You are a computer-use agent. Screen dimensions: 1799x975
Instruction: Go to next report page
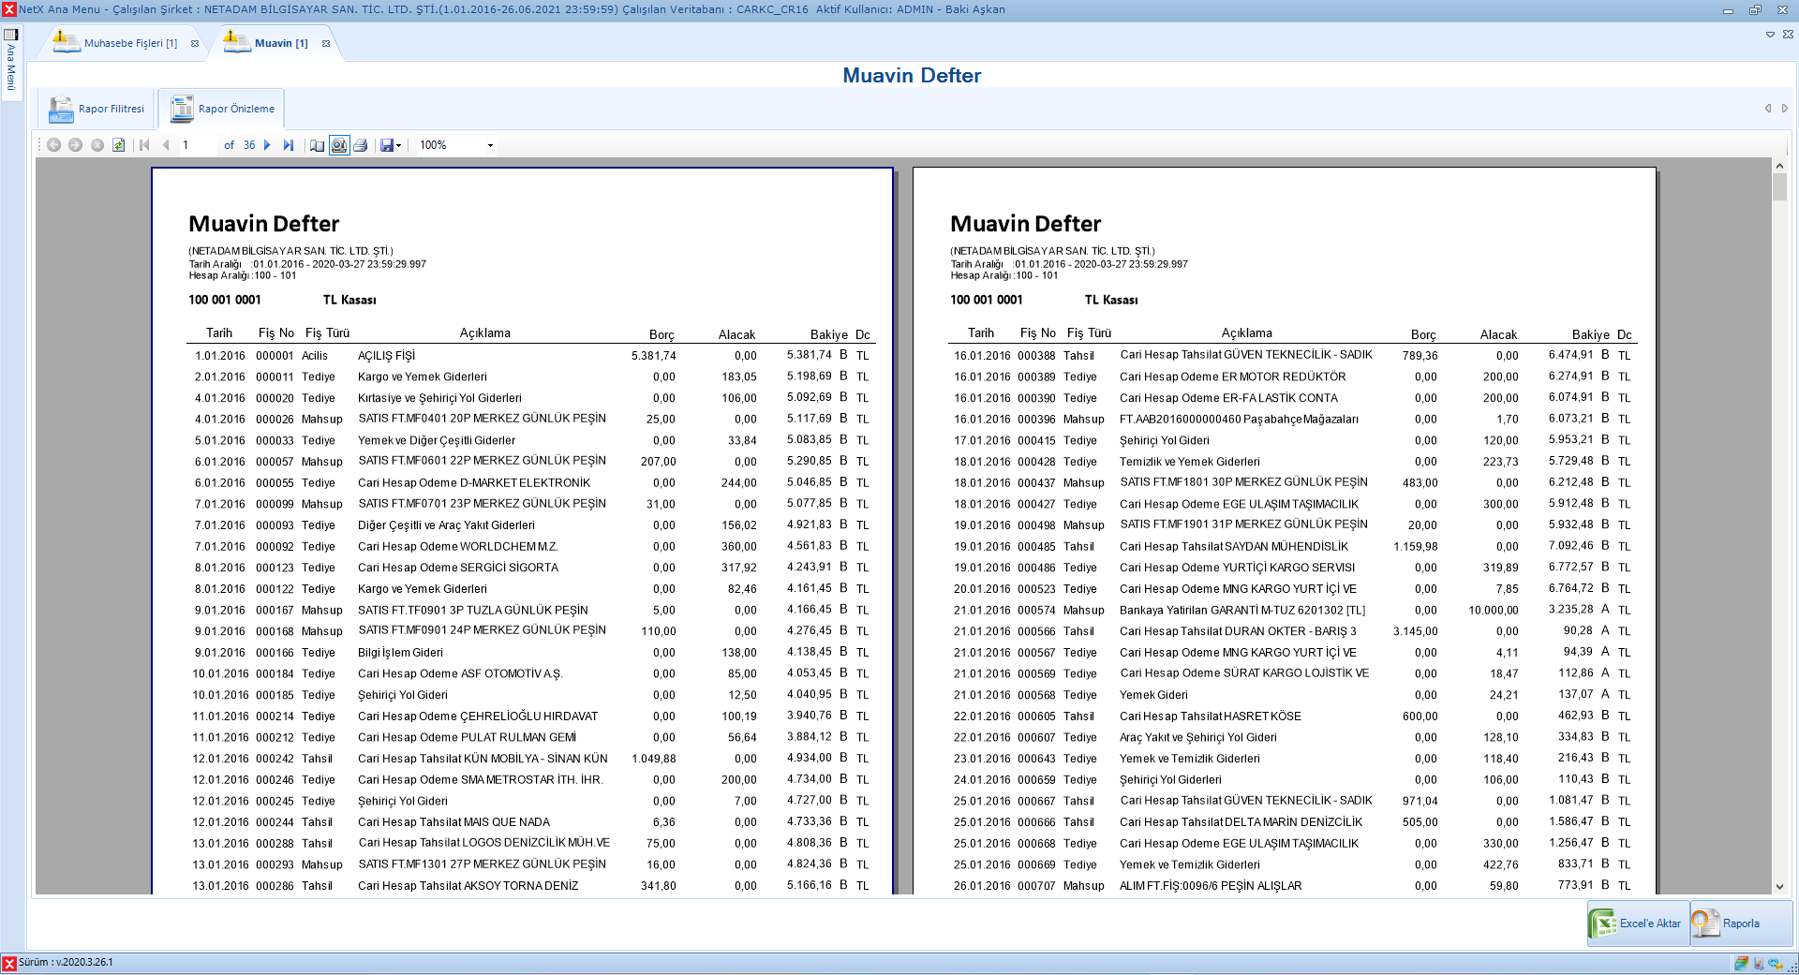(267, 145)
